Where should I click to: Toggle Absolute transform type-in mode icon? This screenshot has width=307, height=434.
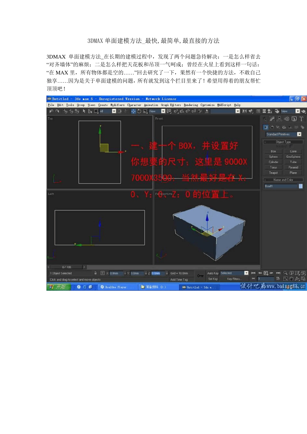click(102, 273)
